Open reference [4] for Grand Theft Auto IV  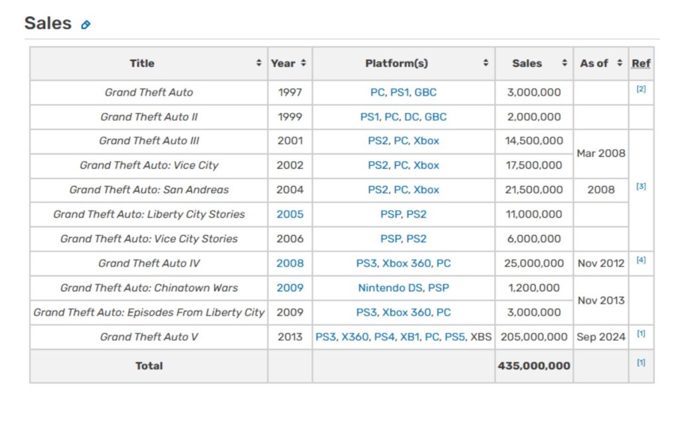coord(641,260)
